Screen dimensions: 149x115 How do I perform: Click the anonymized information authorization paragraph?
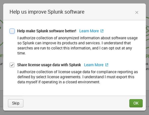[78, 46]
